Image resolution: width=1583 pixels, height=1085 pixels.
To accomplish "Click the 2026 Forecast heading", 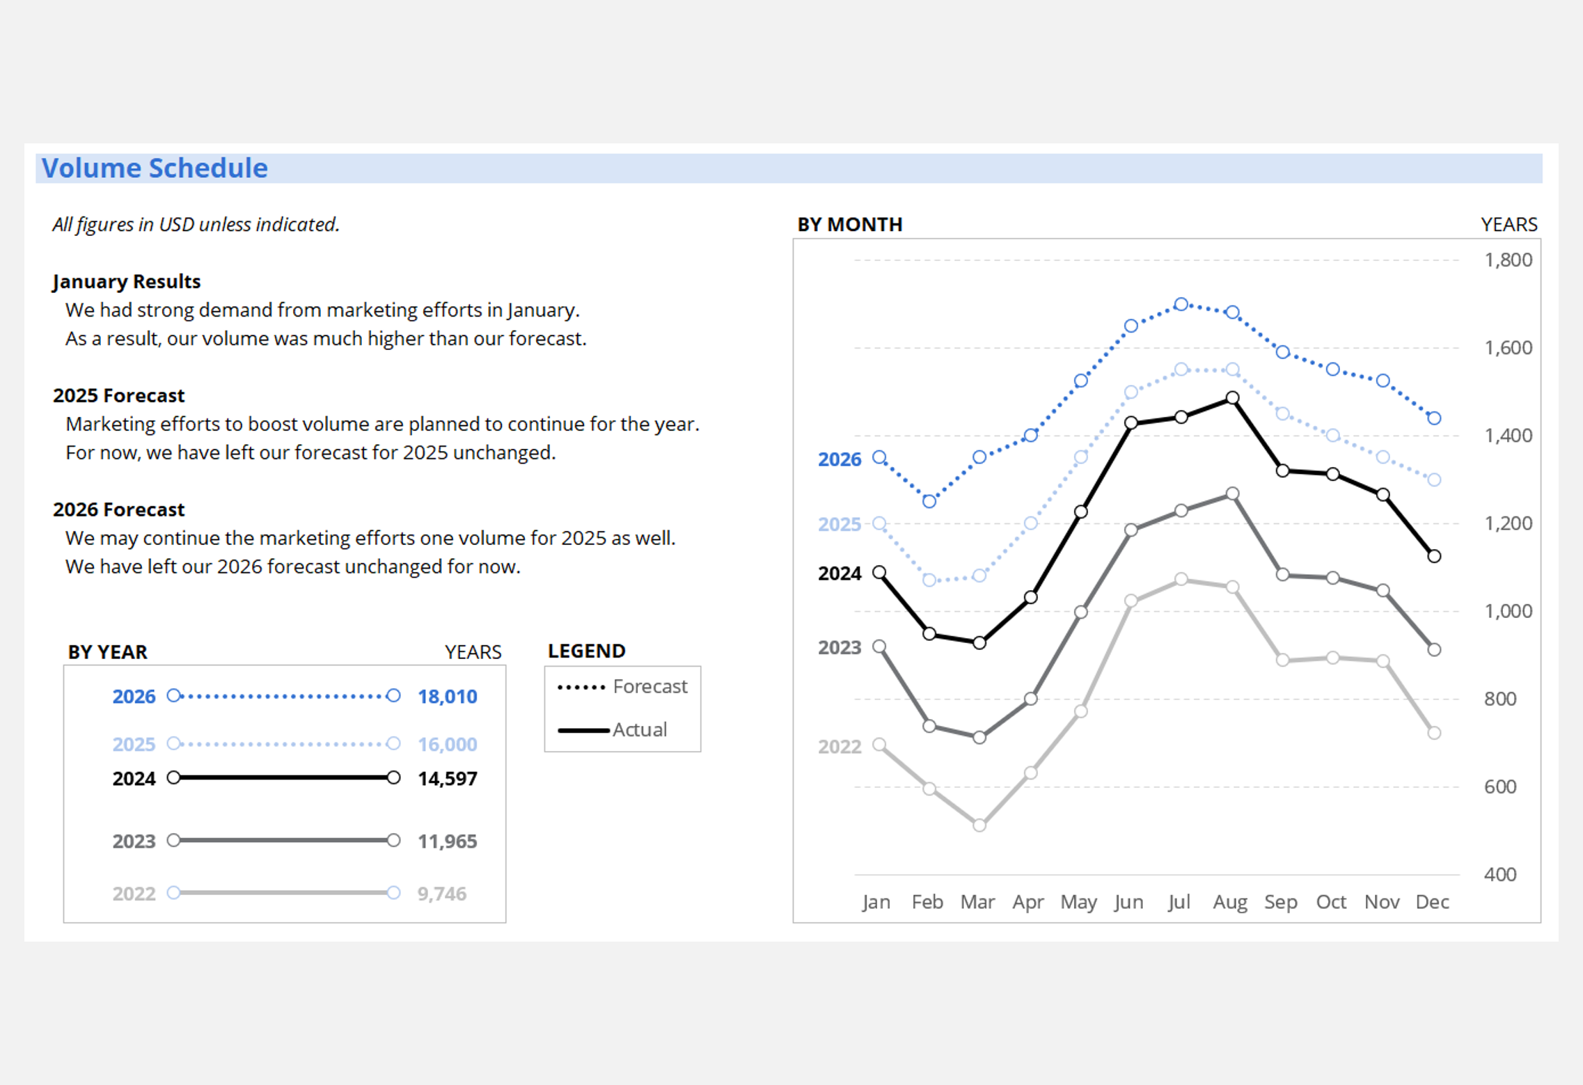I will pos(118,509).
